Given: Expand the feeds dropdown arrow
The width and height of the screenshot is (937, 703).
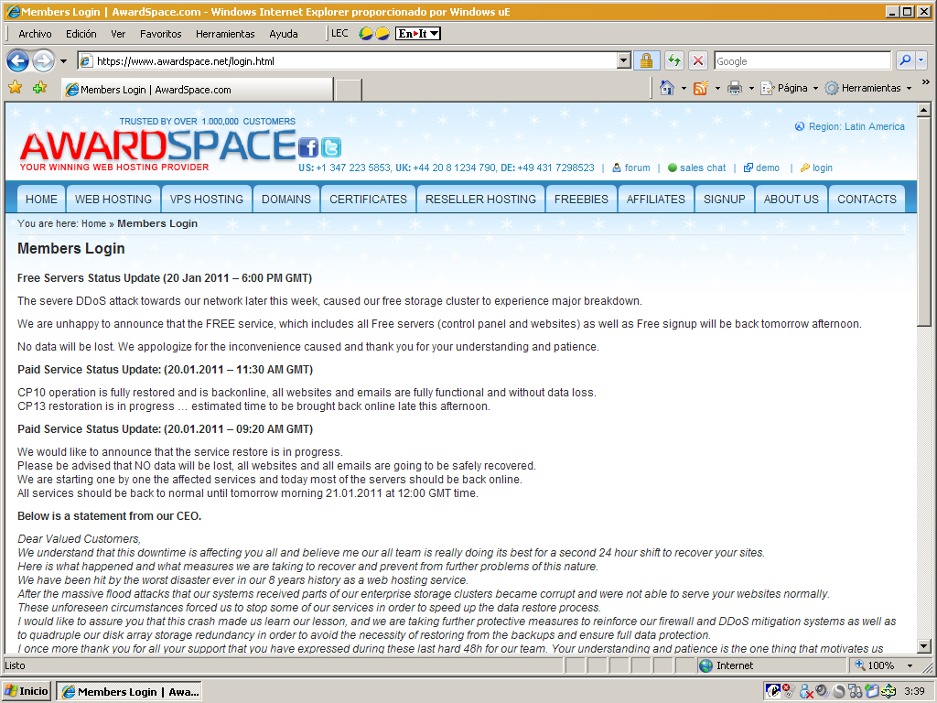Looking at the screenshot, I should click(x=717, y=89).
